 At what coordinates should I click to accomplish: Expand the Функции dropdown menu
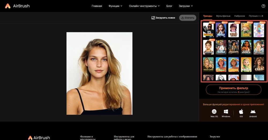pos(115,6)
